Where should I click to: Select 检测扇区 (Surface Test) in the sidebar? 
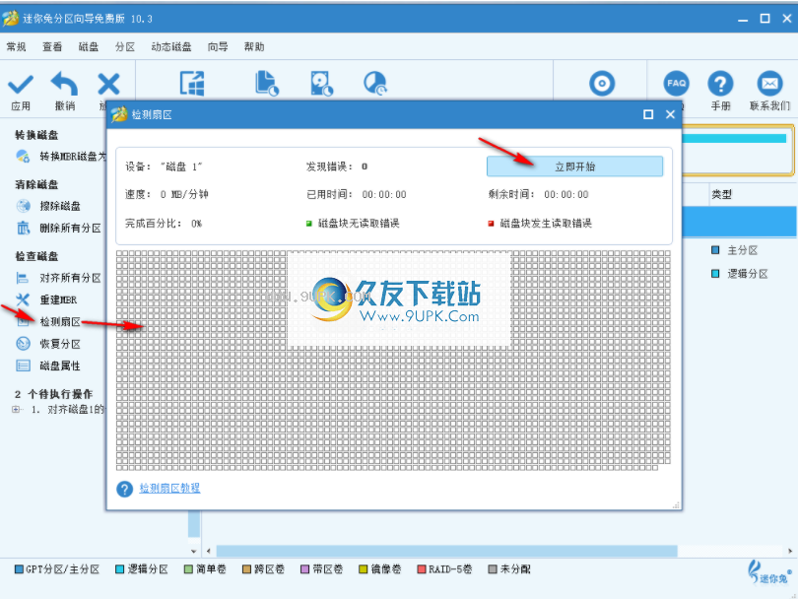pos(60,322)
